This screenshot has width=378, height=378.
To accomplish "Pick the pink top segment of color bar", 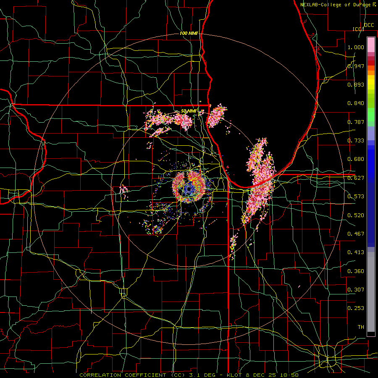I will click(x=371, y=45).
